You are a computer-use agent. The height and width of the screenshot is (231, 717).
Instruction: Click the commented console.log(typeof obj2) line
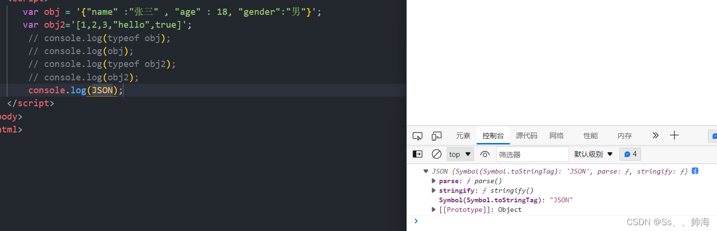coord(102,64)
